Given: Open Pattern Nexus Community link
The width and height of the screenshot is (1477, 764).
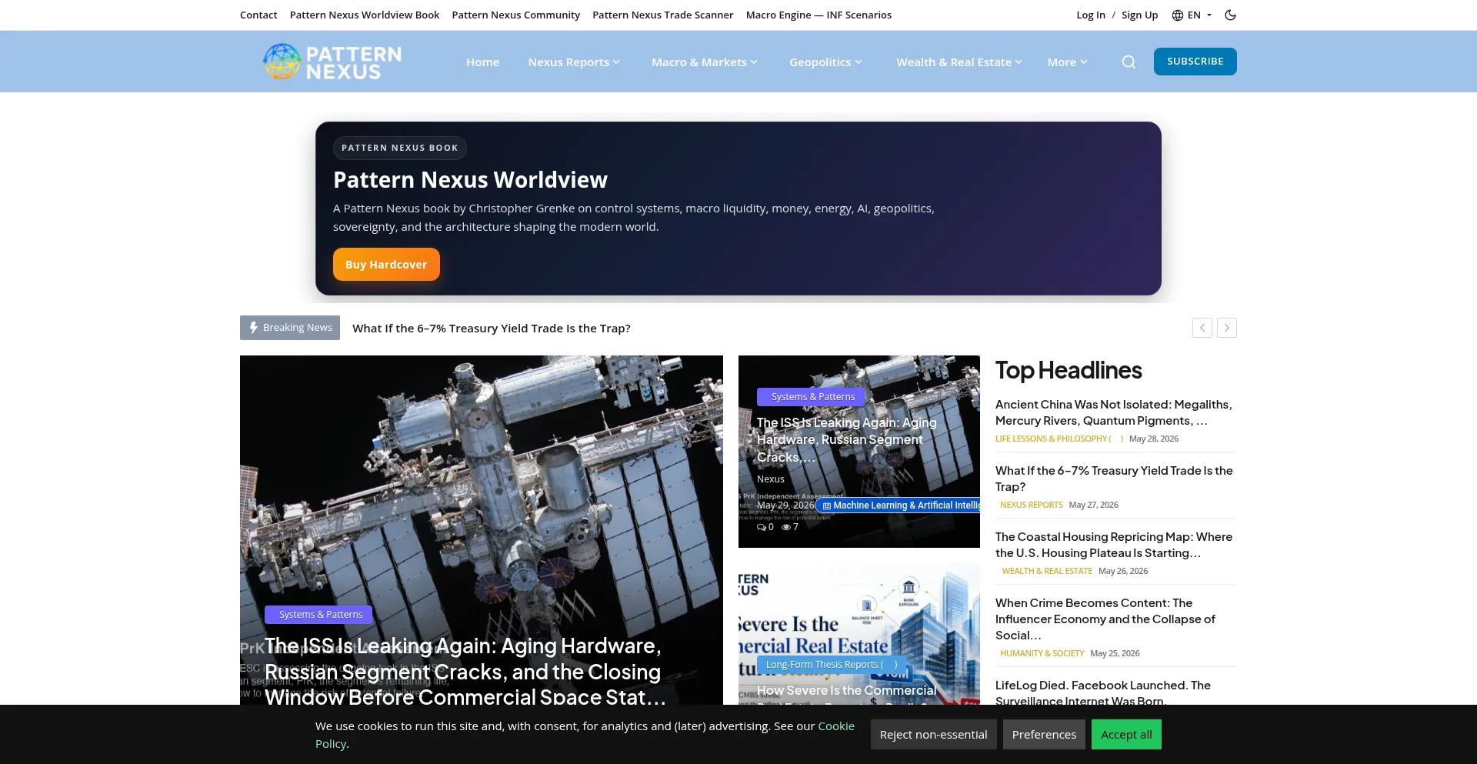Looking at the screenshot, I should tap(516, 15).
